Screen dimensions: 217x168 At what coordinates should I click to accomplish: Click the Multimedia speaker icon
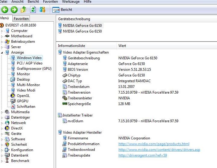(7, 112)
